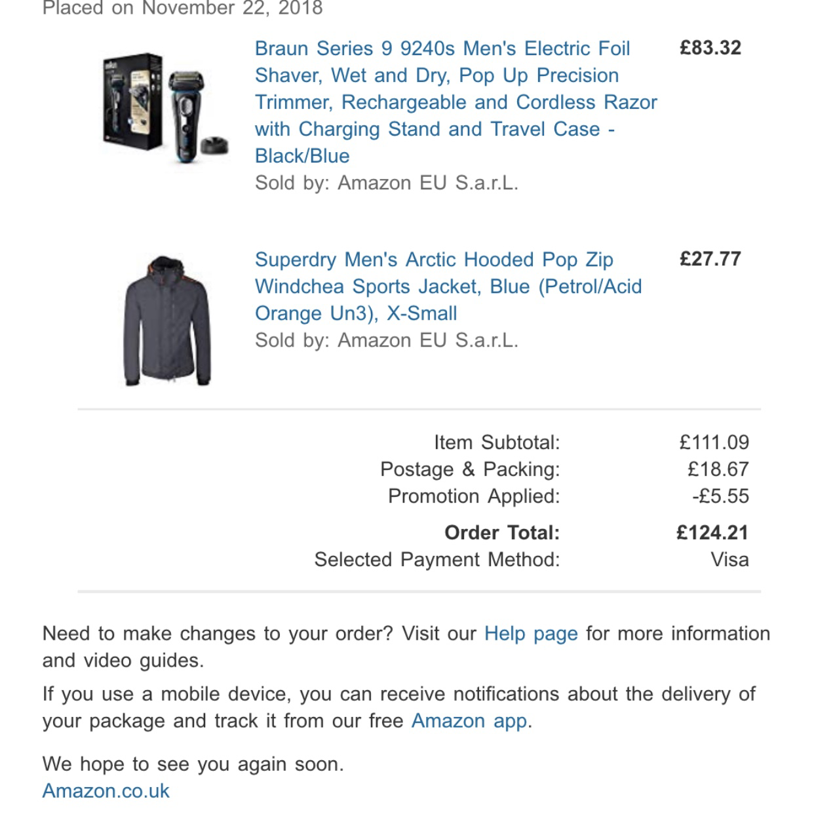
Task: Click the -£5.55 promotion amount
Action: pyautogui.click(x=720, y=496)
